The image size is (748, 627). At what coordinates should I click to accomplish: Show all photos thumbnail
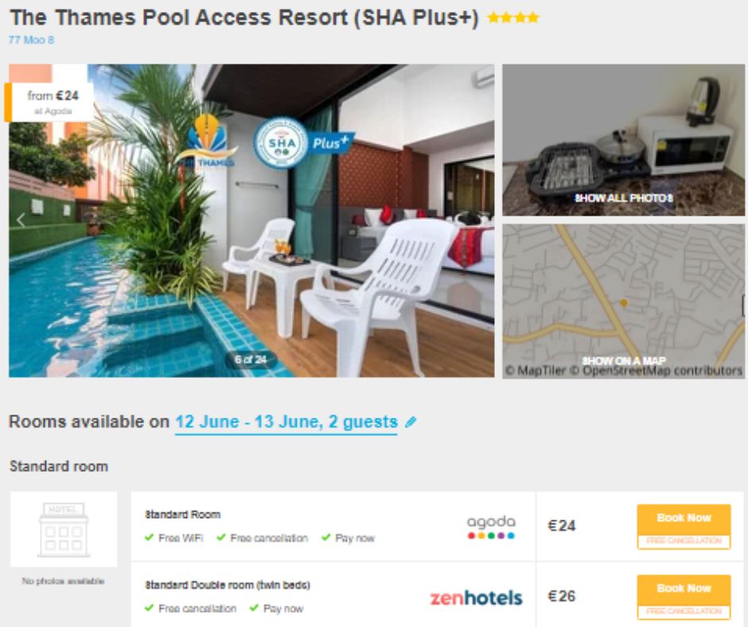(623, 140)
